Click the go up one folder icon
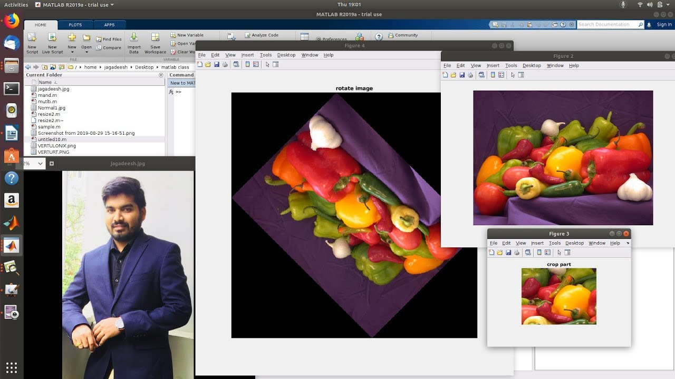The width and height of the screenshot is (675, 379). click(x=45, y=67)
